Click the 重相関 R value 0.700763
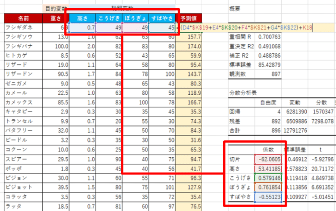Screen dimensions: 336x211 click(268, 37)
